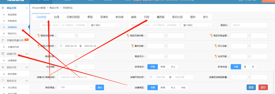Screen dimensions: 275x94
Task: Click the 类目分析 list icon
Action: 3,67
